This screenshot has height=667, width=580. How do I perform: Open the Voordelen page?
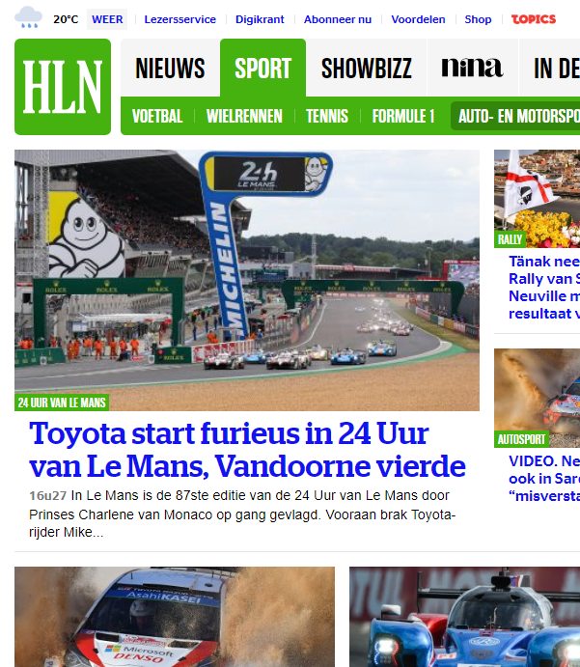coord(418,19)
